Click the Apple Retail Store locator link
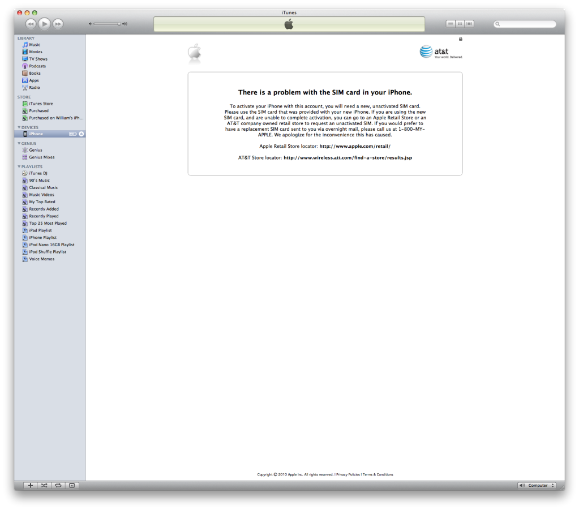Screen dimensions: 579x510 pyautogui.click(x=355, y=146)
